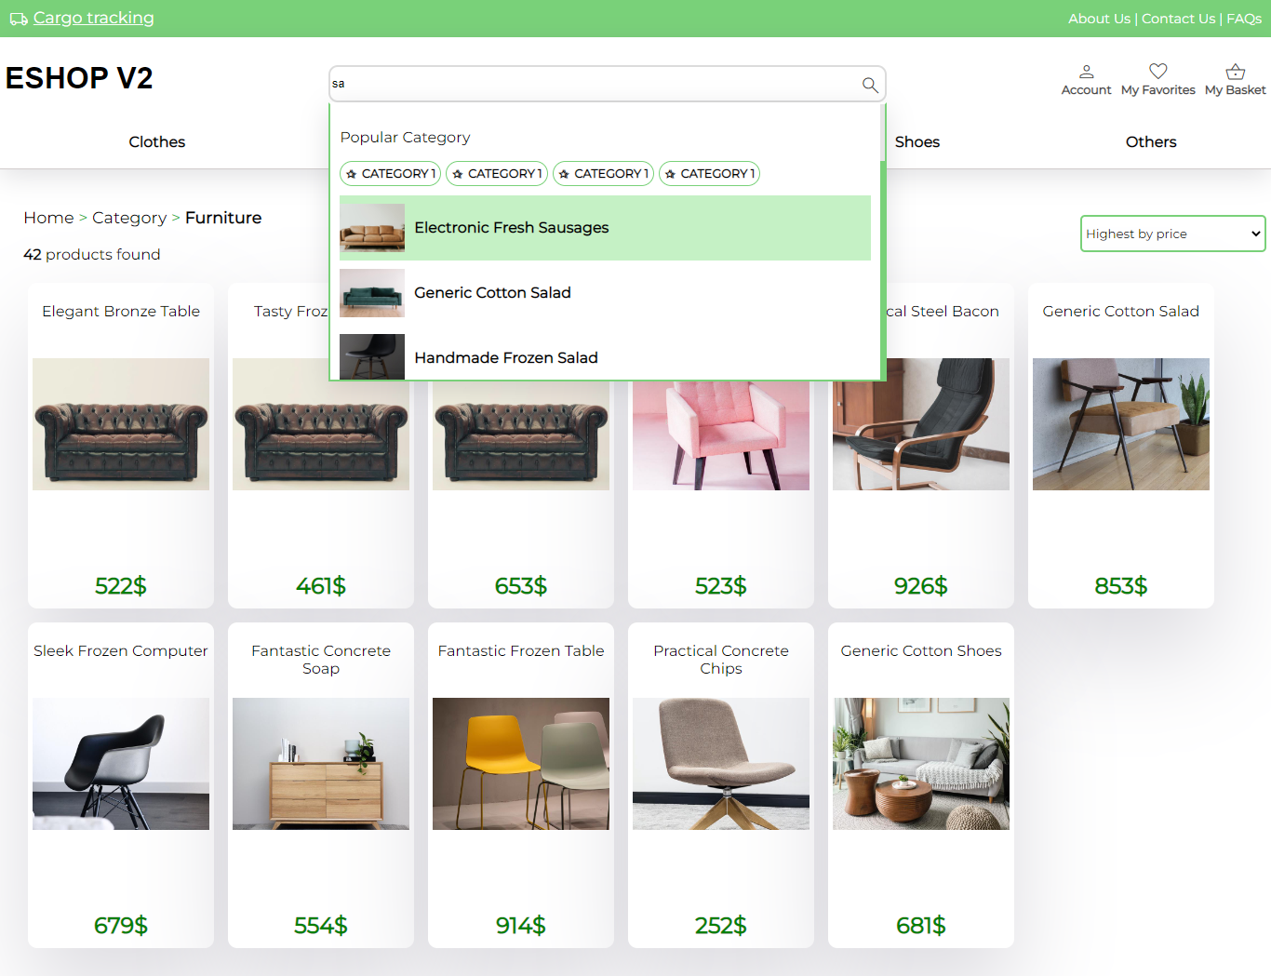This screenshot has width=1271, height=976.
Task: Click the Home breadcrumb link
Action: point(48,217)
